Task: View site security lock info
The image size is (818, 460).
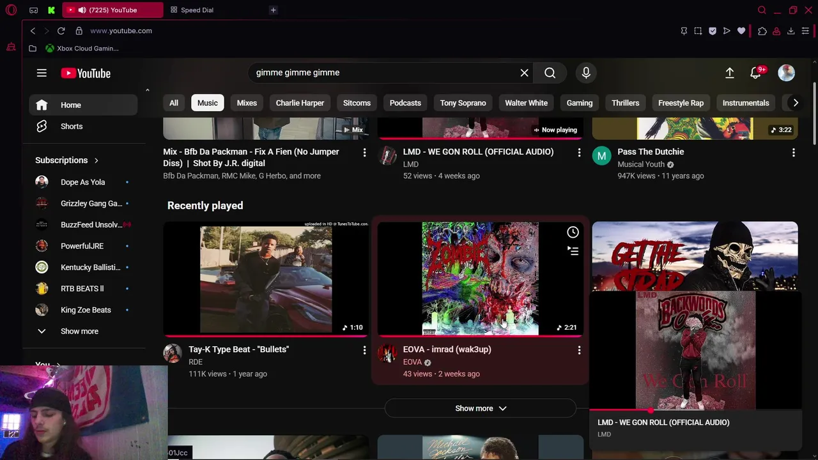Action: [x=79, y=31]
